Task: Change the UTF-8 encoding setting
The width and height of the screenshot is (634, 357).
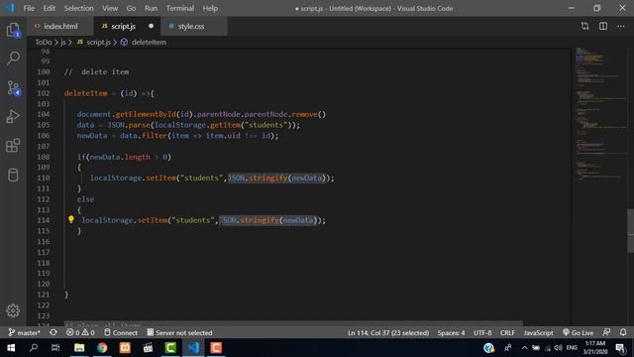Action: (x=482, y=333)
